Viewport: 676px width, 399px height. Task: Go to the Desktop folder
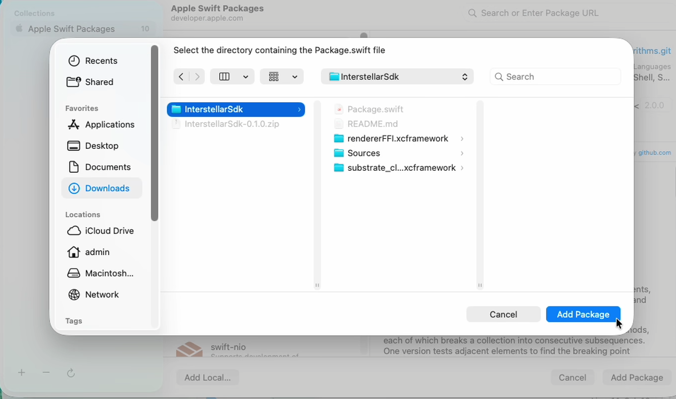coord(93,146)
